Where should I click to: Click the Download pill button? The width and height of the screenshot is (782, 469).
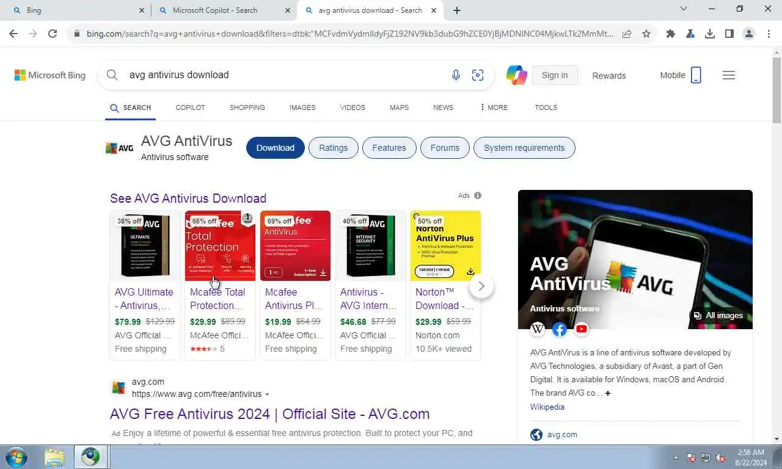coord(276,148)
